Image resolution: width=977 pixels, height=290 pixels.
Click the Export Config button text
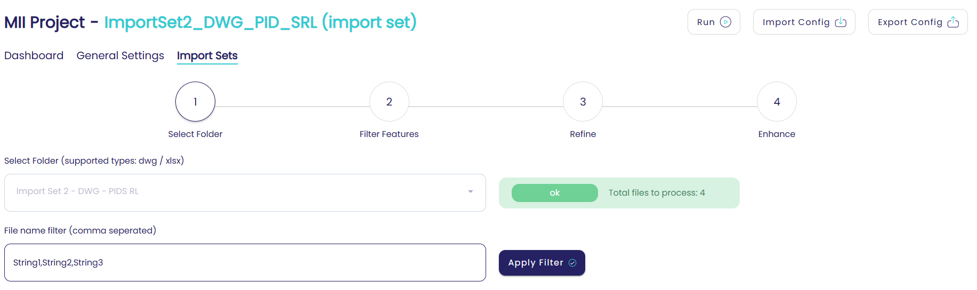(910, 22)
